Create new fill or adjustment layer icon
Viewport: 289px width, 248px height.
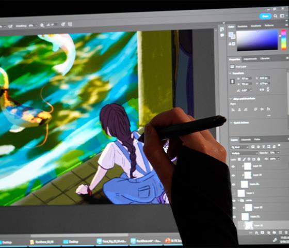click(268, 233)
